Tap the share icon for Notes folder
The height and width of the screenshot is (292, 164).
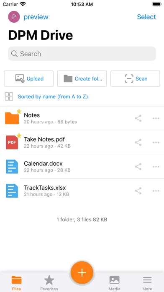138,118
